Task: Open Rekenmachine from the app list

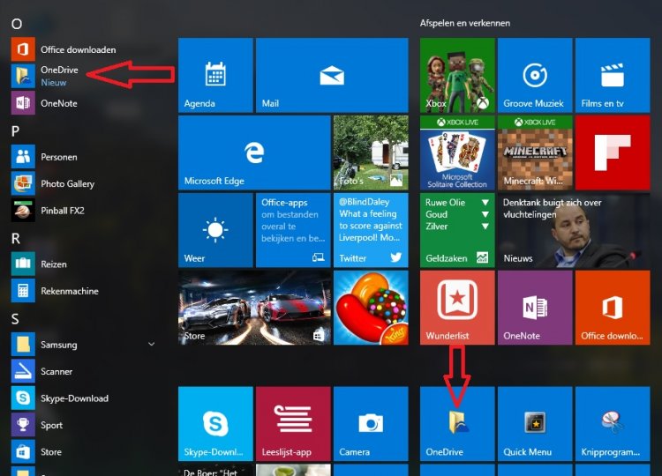Action: tap(69, 291)
